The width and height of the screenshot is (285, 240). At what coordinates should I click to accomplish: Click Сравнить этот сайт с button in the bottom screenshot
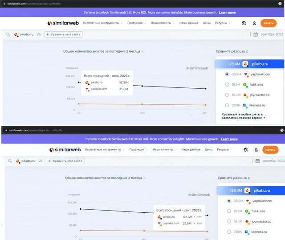tap(65, 161)
